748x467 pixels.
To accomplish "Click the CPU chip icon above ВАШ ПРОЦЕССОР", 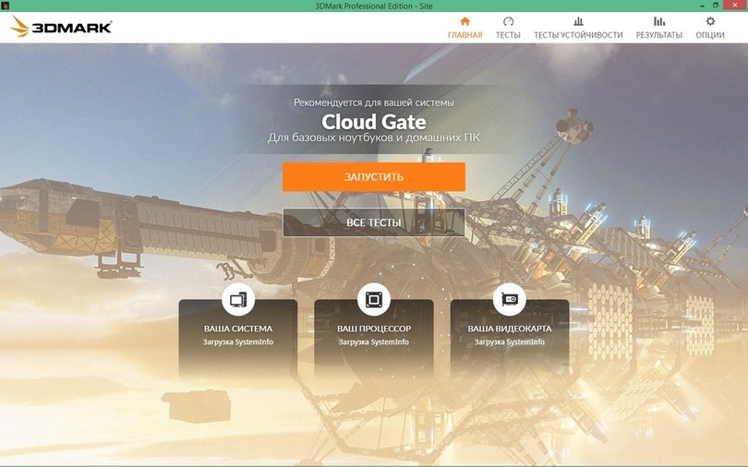I will (x=373, y=300).
